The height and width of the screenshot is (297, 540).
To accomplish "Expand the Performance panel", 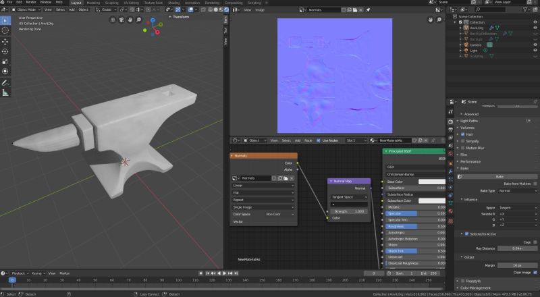I will tap(470, 161).
